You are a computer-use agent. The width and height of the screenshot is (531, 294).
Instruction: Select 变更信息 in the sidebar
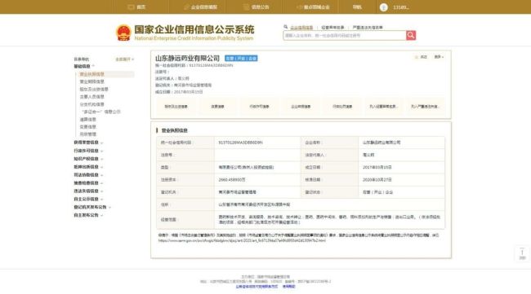pos(88,127)
